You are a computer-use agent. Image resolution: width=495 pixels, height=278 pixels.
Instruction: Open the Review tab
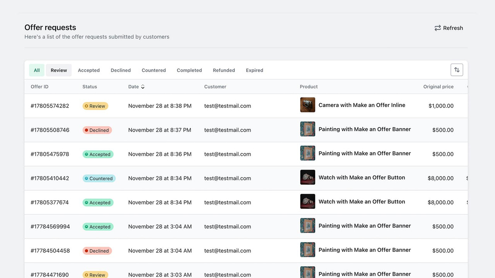click(58, 70)
